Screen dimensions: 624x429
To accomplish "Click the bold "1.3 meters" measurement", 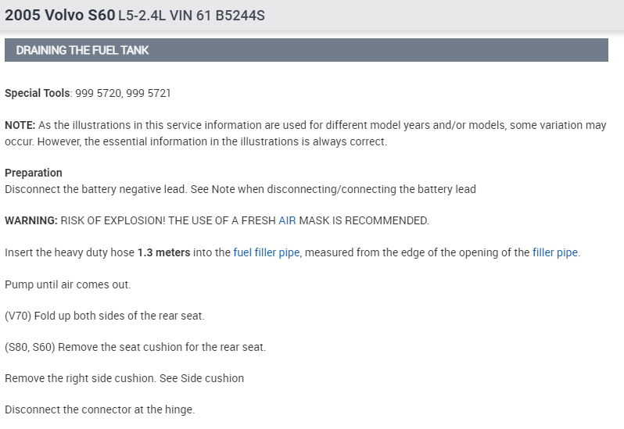I will tap(163, 253).
